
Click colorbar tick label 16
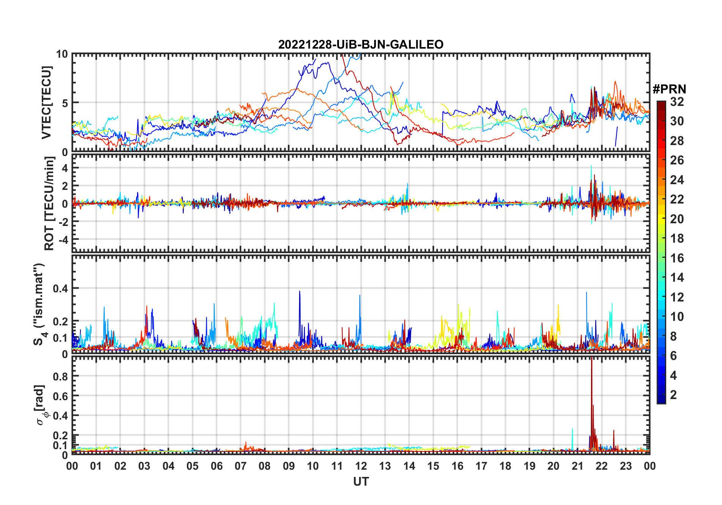(677, 258)
